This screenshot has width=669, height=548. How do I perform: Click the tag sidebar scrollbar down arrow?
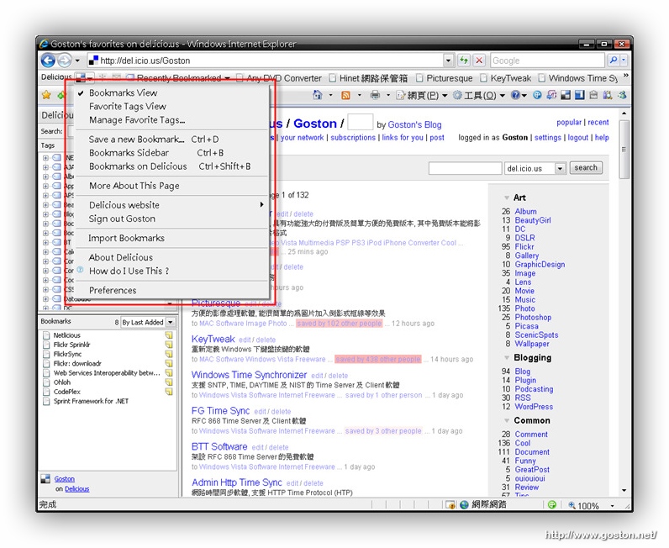tap(170, 304)
